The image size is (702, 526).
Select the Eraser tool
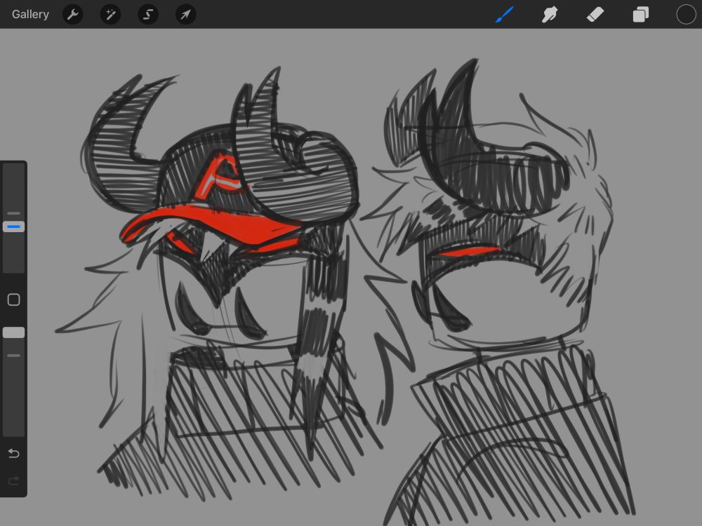595,15
